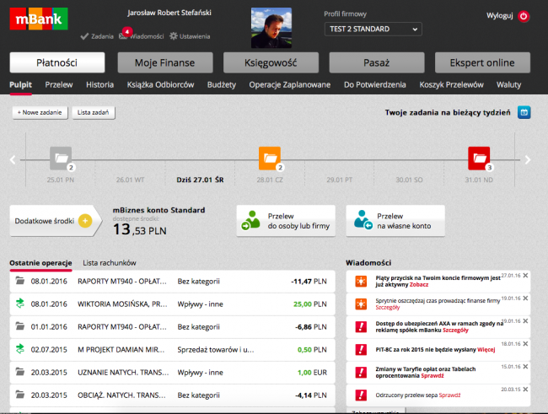548x414 pixels.
Task: Click the user profile photo
Action: tap(271, 28)
